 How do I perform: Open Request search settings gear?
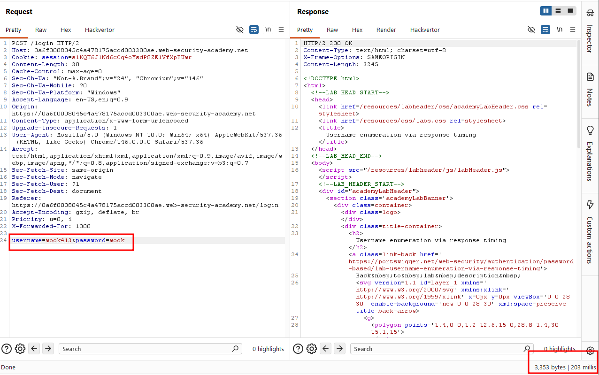coord(20,349)
